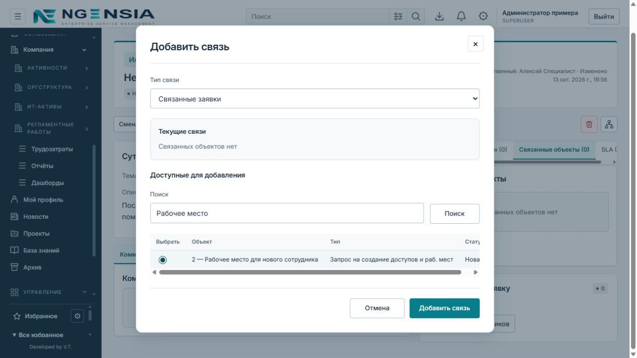The height and width of the screenshot is (358, 637).
Task: Click the table horizontal scrollbar
Action: point(310,272)
